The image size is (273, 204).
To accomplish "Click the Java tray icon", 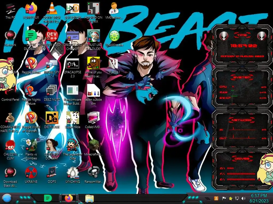I will click(216, 198).
